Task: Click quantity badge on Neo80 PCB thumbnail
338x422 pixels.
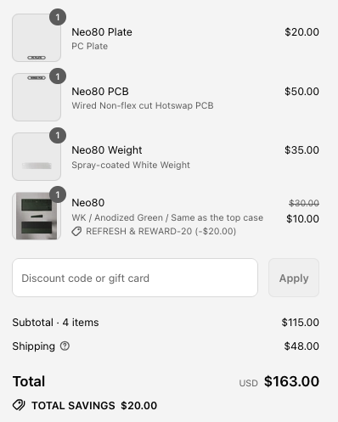Action: point(58,76)
